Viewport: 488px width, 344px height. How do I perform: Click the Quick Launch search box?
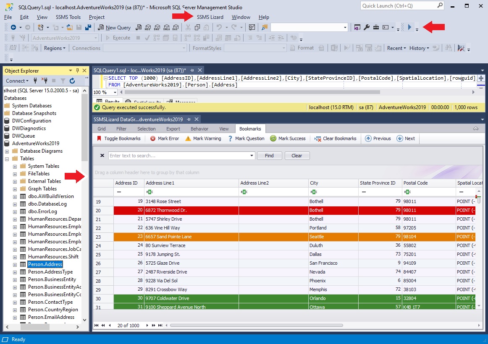tap(402, 5)
